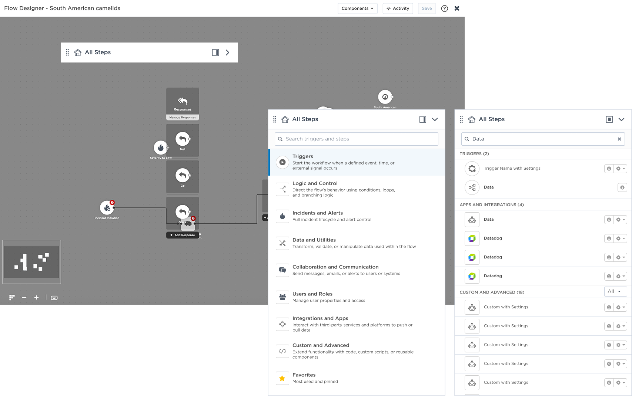The image size is (632, 396).
Task: Toggle panel dock mode in middle All Steps panel
Action: tap(423, 119)
